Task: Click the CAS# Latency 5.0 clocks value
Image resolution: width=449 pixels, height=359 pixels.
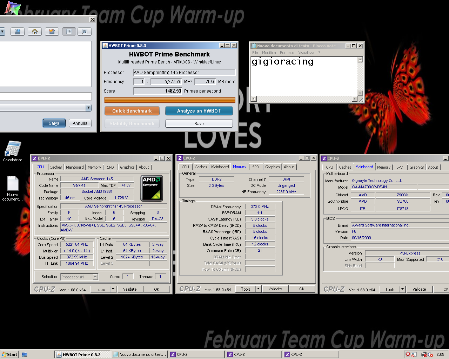Action: [260, 219]
